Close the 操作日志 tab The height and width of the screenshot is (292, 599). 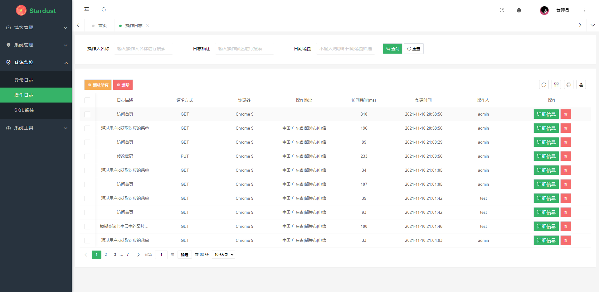pyautogui.click(x=148, y=26)
